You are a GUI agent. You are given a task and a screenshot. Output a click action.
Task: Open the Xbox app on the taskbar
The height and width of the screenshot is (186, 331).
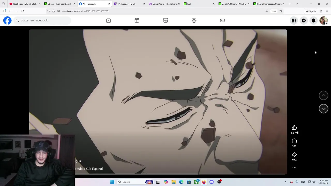pos(197,182)
